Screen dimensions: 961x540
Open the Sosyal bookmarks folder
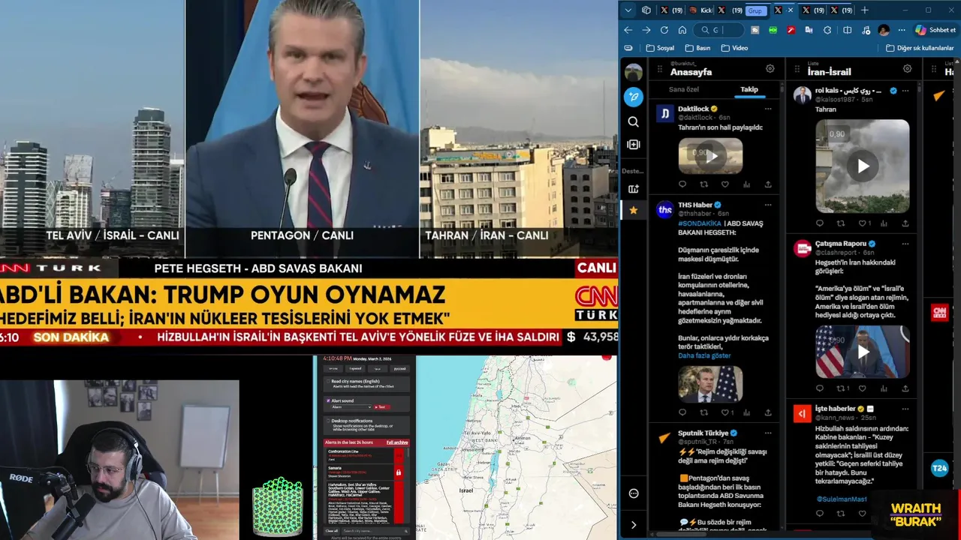660,48
